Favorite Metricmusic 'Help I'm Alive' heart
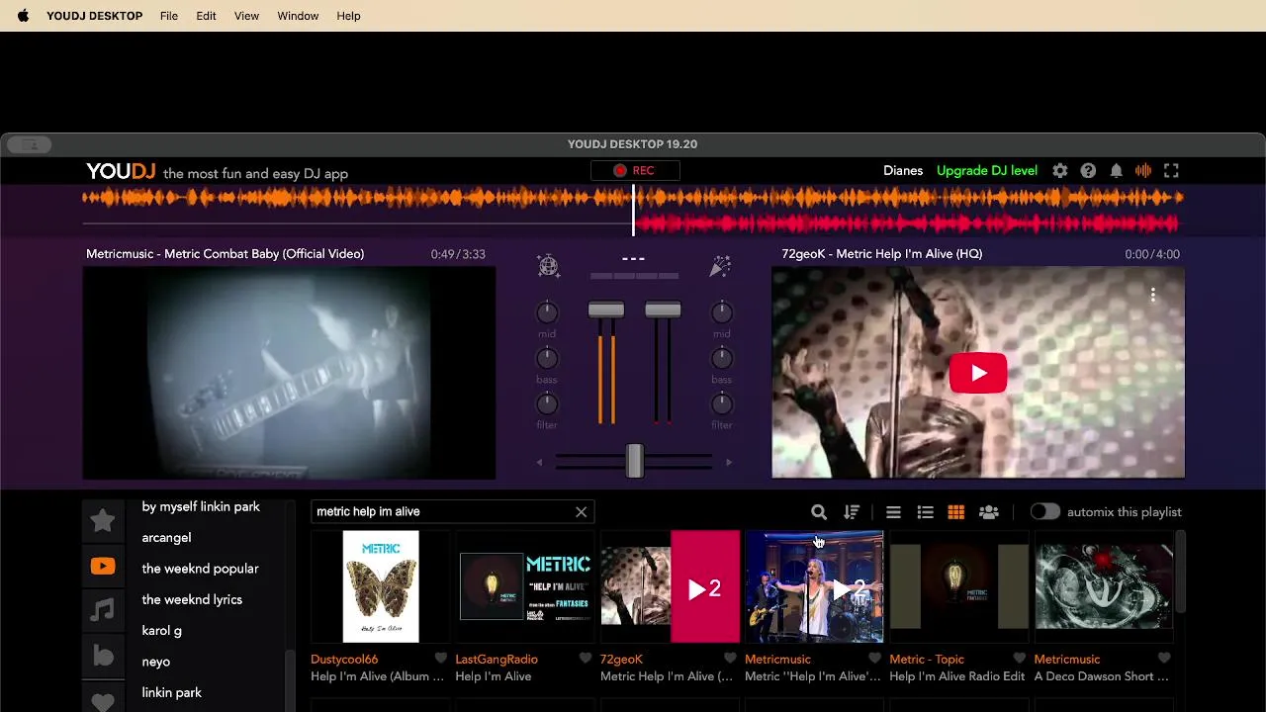This screenshot has width=1266, height=712. coord(874,659)
